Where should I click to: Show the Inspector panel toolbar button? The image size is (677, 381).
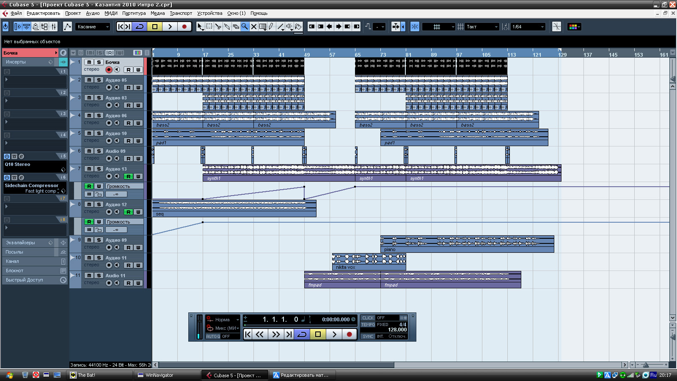[x=17, y=27]
